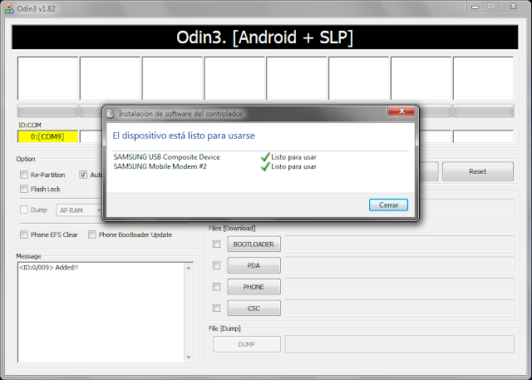
Task: Click the first device status slot box
Action: click(x=48, y=78)
